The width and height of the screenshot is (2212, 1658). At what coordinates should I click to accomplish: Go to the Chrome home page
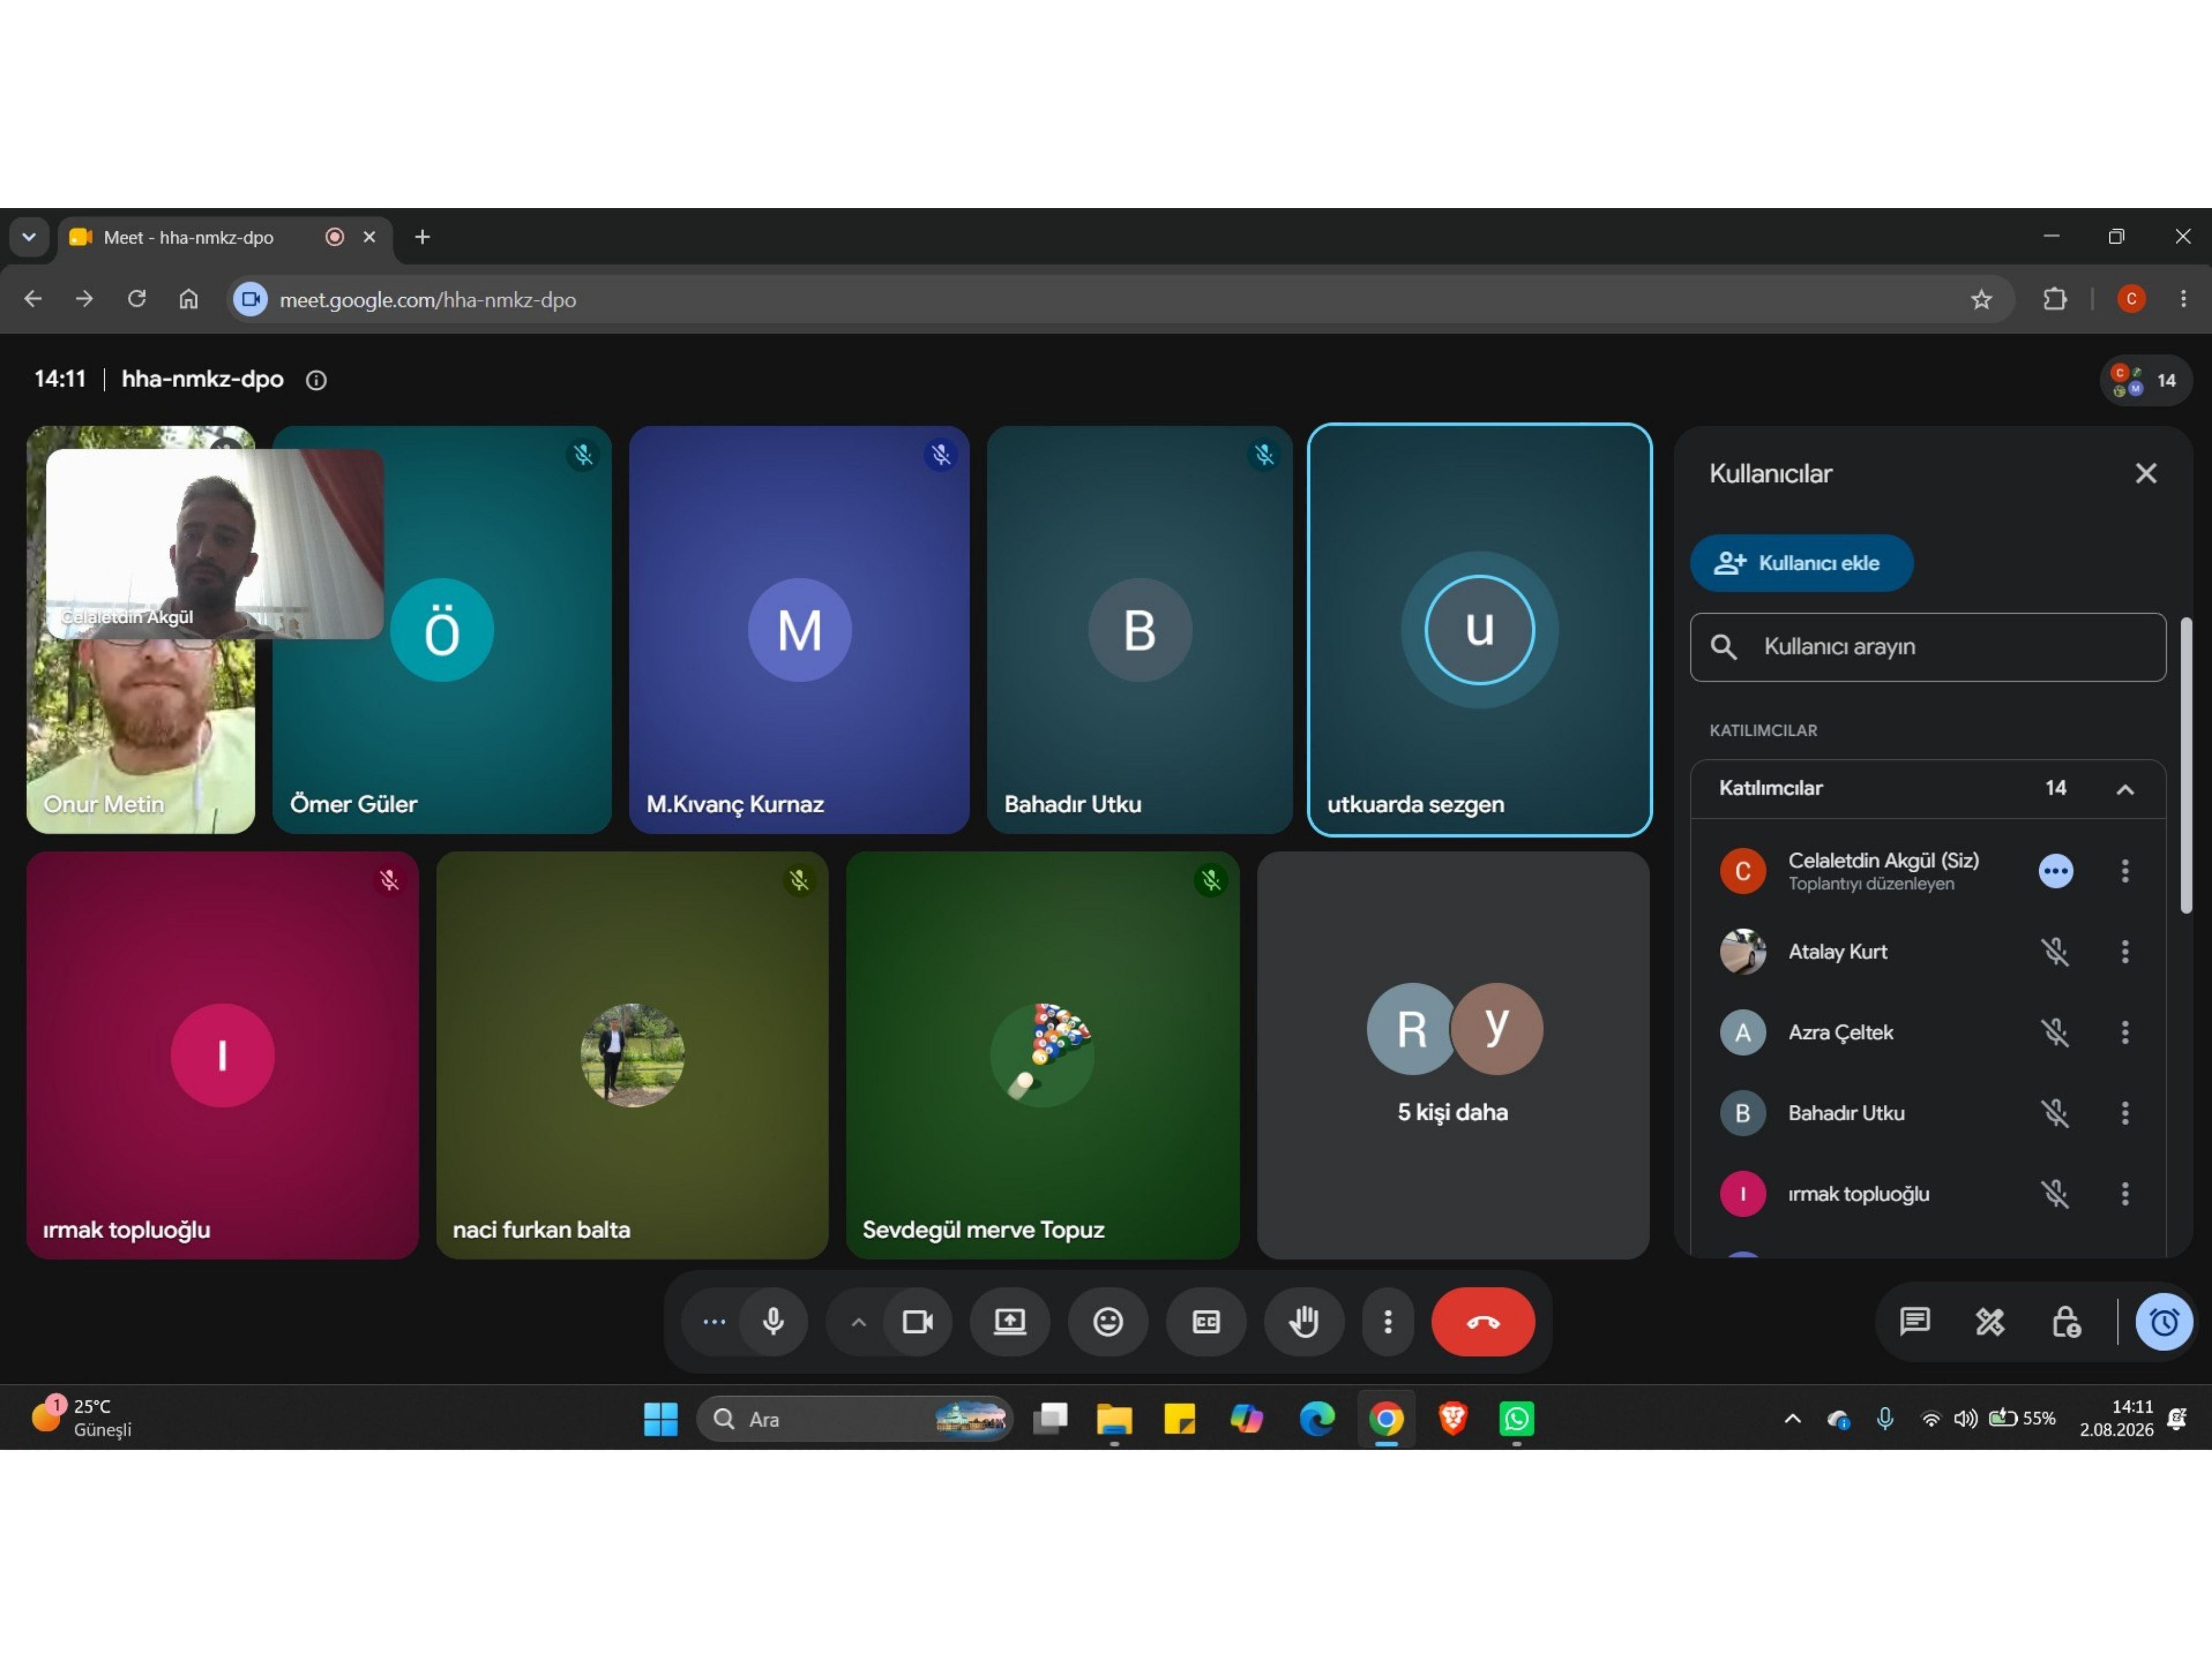click(189, 299)
